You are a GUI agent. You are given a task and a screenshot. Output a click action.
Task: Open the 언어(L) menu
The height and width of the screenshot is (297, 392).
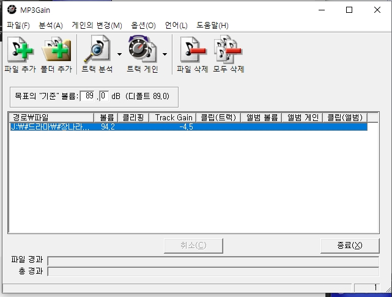click(176, 25)
